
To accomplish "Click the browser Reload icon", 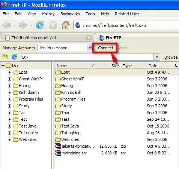I will click(x=40, y=25).
